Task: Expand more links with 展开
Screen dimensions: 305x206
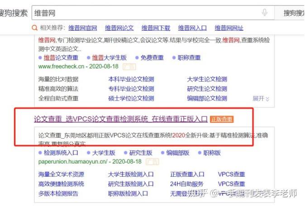Action: coord(261,98)
